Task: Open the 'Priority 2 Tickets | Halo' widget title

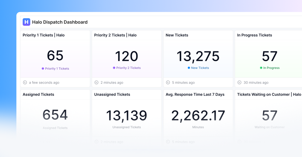Action: click(115, 35)
